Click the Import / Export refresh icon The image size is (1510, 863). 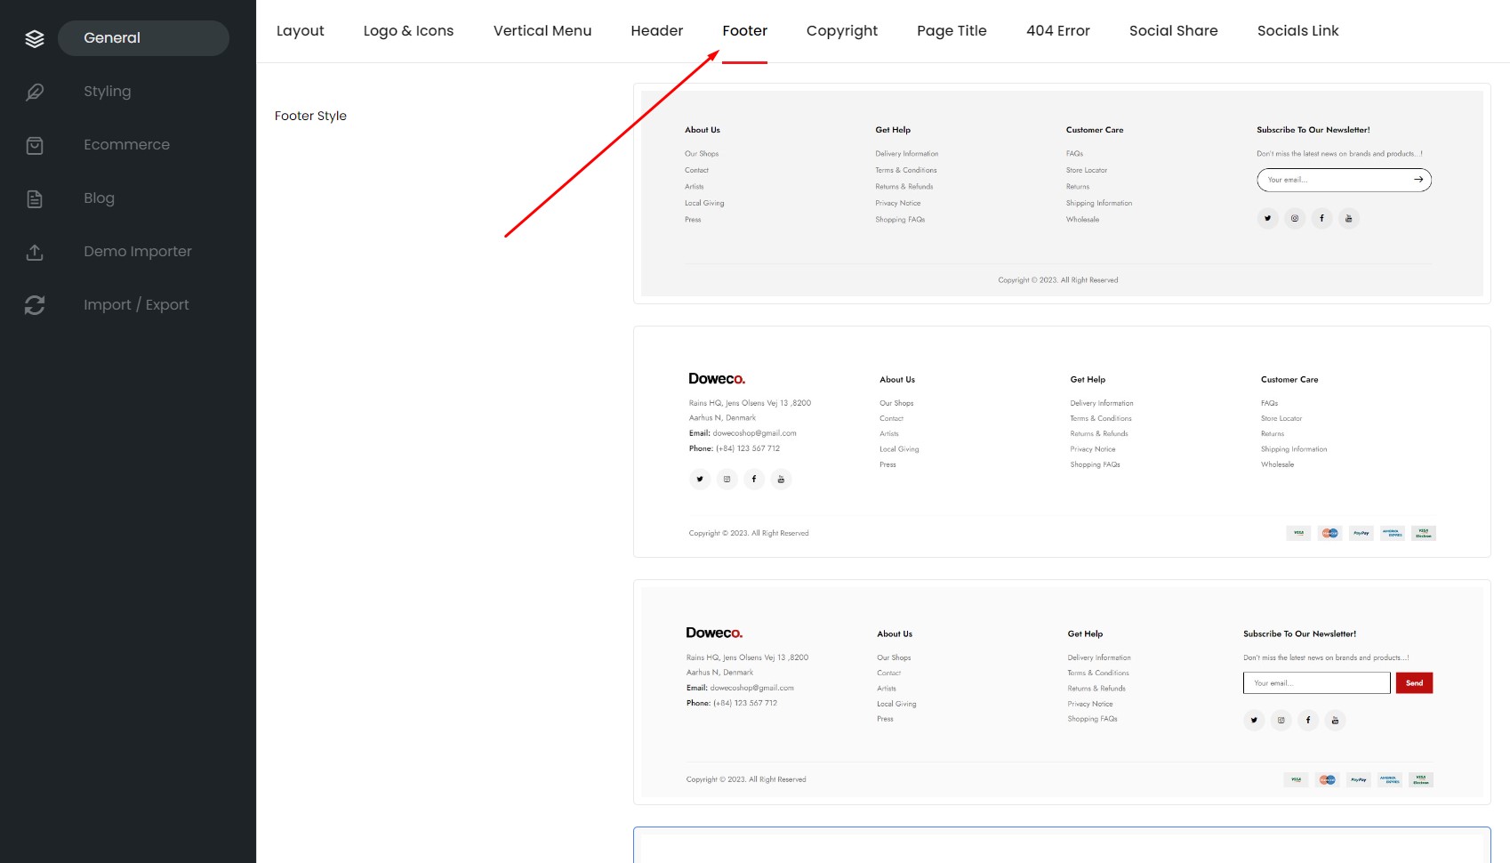click(35, 305)
